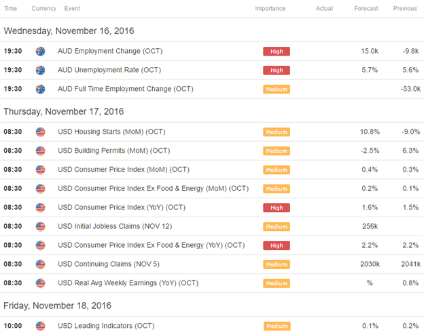Click the US flag beside USD Continuing Claims

(40, 264)
